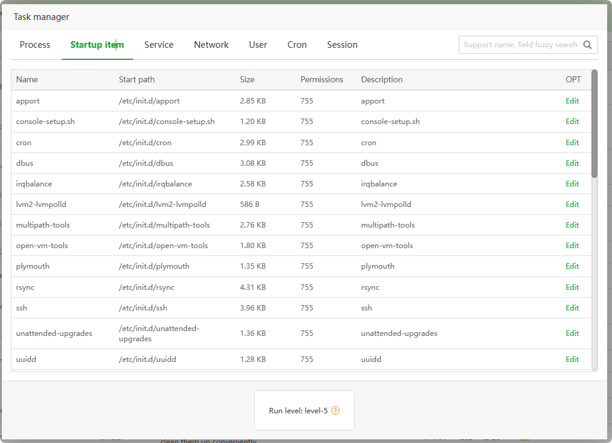Switch to the Process tab
Screen dimensions: 612x443
pos(35,45)
